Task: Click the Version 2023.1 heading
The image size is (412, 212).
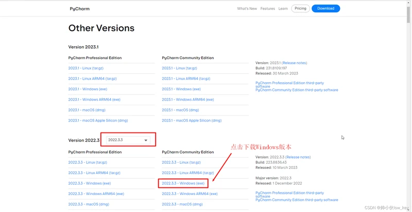Action: (x=83, y=47)
